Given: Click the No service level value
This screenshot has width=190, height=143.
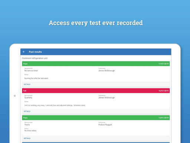Looking at the screenshot, I should tap(31, 71).
